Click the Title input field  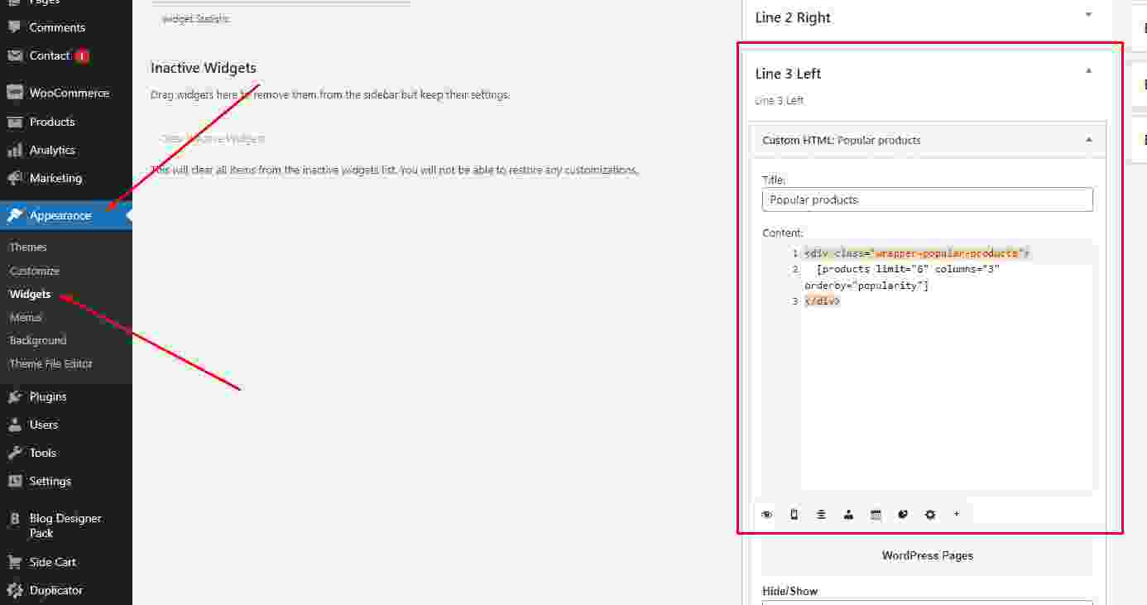pos(927,199)
